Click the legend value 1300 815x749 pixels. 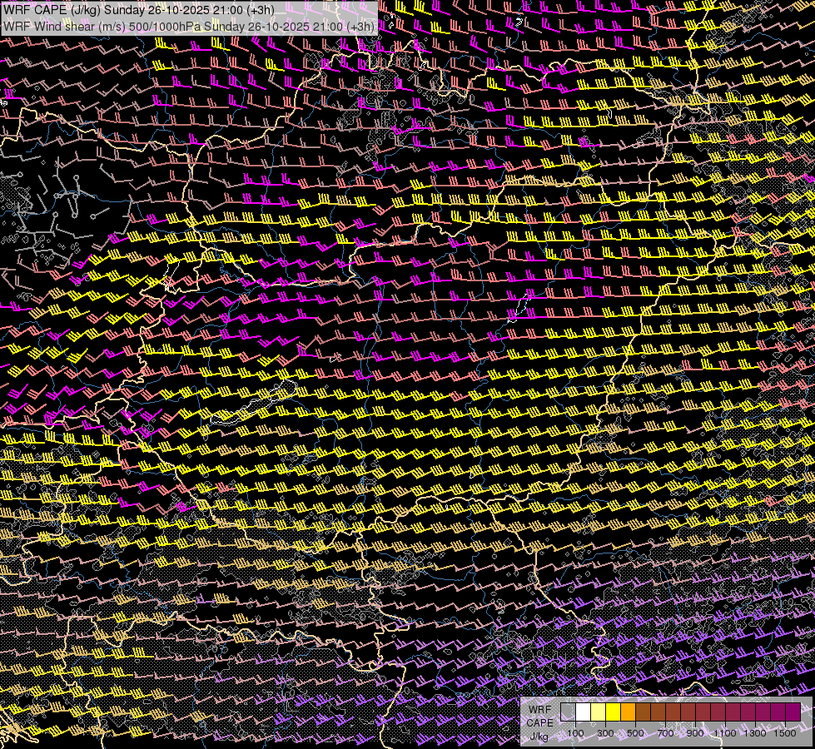[755, 733]
